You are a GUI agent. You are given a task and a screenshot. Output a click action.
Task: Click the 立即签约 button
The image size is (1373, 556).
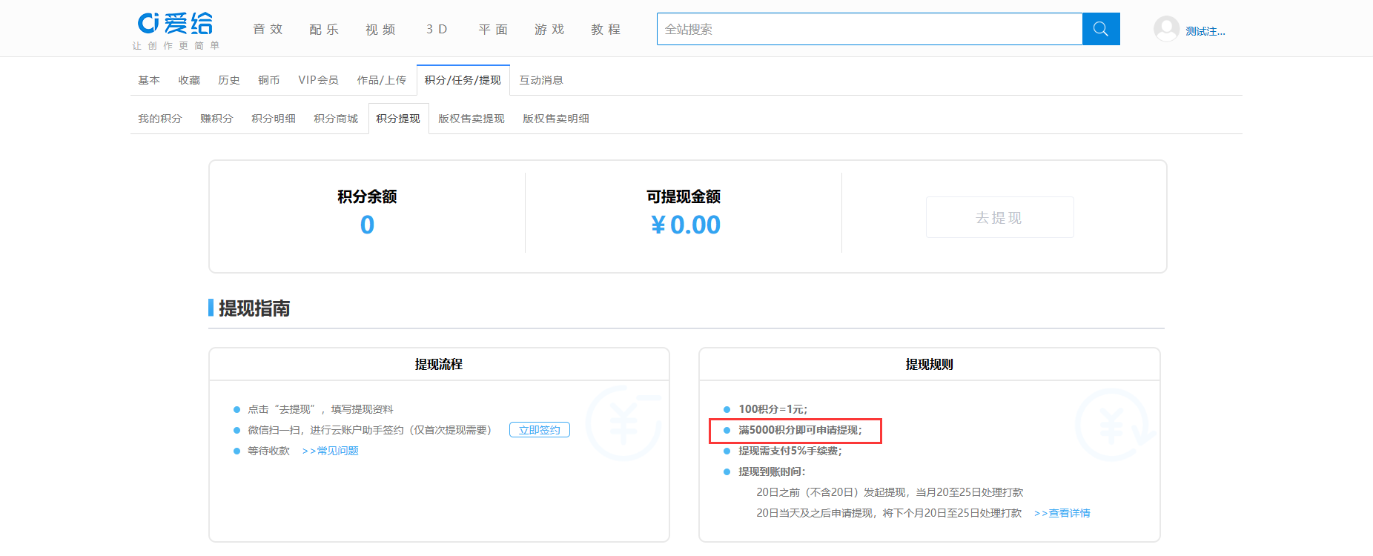[540, 430]
